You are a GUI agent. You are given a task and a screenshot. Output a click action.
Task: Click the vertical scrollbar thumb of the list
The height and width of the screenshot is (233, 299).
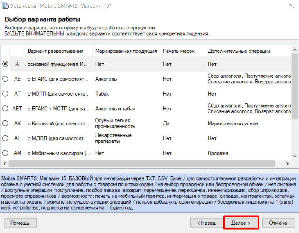pyautogui.click(x=295, y=87)
